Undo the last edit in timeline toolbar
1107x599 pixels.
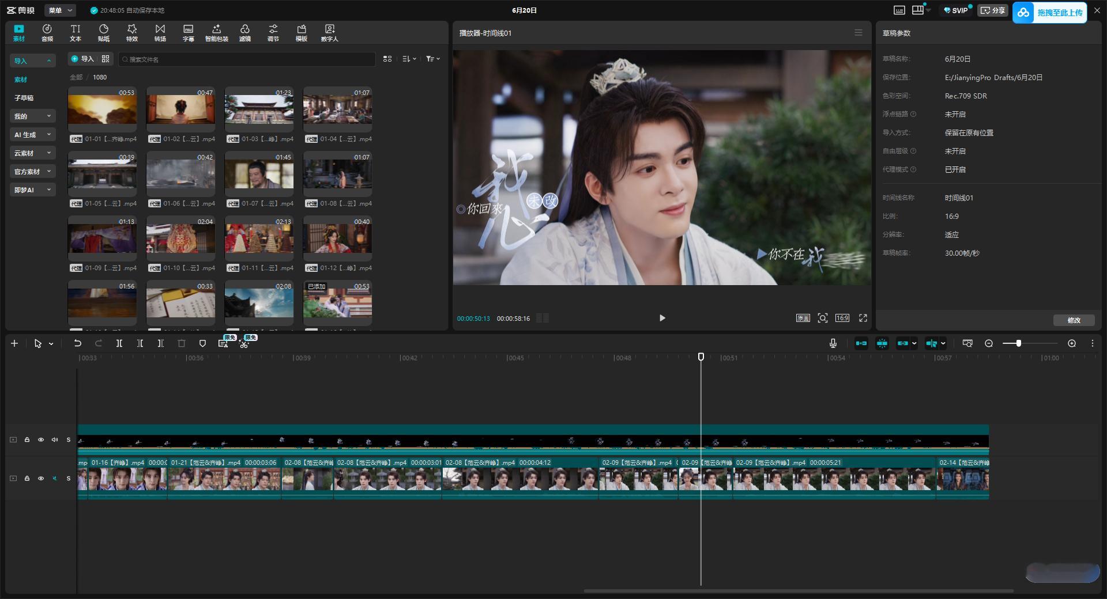click(x=77, y=343)
